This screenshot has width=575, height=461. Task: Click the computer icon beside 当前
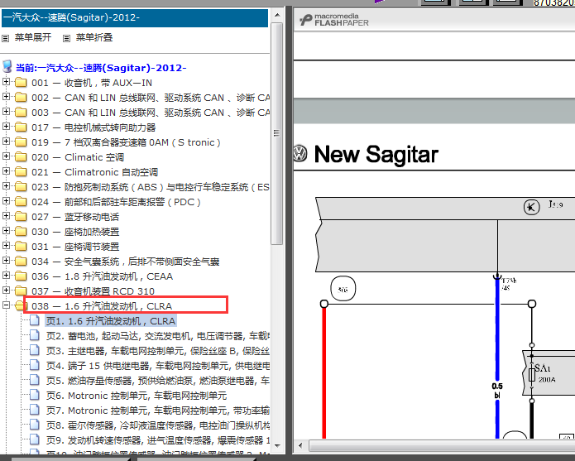pyautogui.click(x=7, y=67)
